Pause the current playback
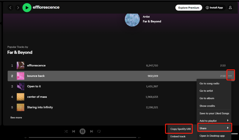This screenshot has height=140, width=239. 82,131
